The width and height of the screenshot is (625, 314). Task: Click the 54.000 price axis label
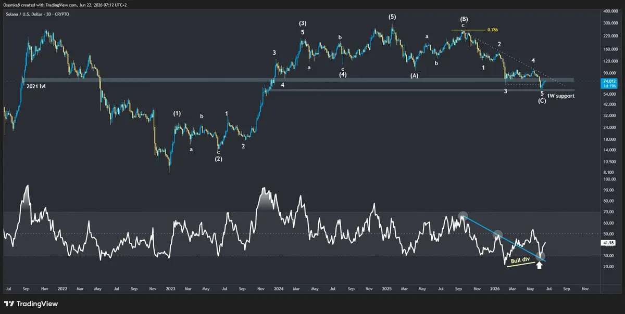tap(608, 94)
